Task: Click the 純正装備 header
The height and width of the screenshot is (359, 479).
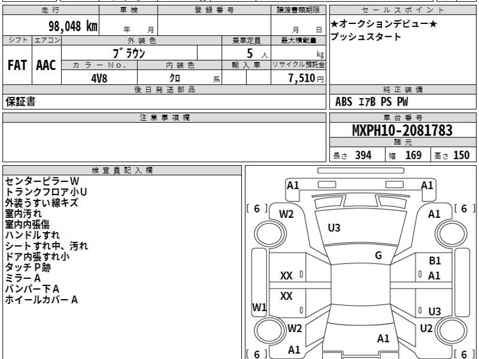Action: (403, 90)
